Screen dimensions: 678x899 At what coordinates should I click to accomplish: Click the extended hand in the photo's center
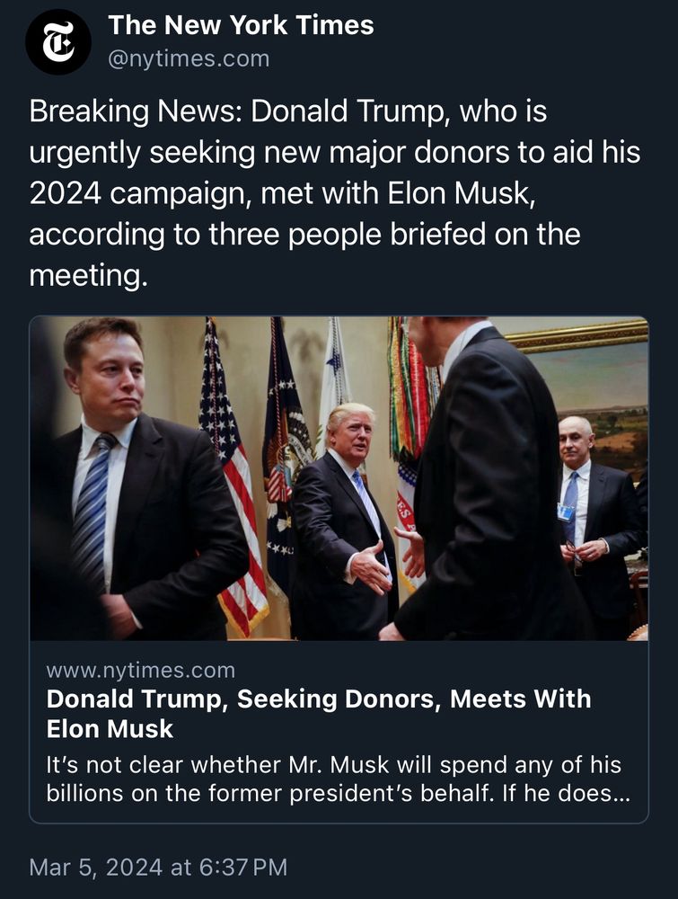point(369,566)
